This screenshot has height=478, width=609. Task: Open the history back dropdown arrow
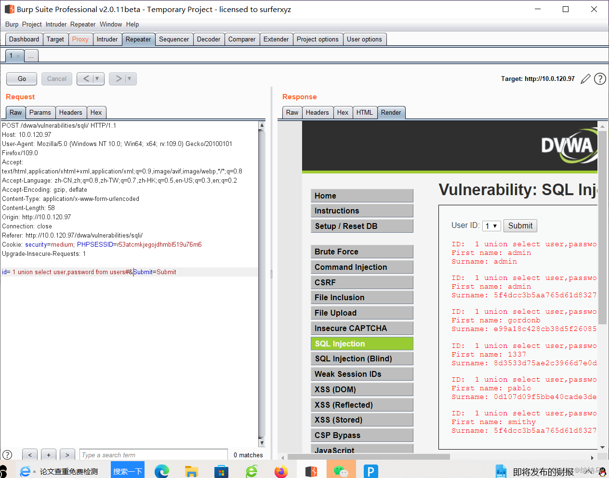[x=97, y=79]
